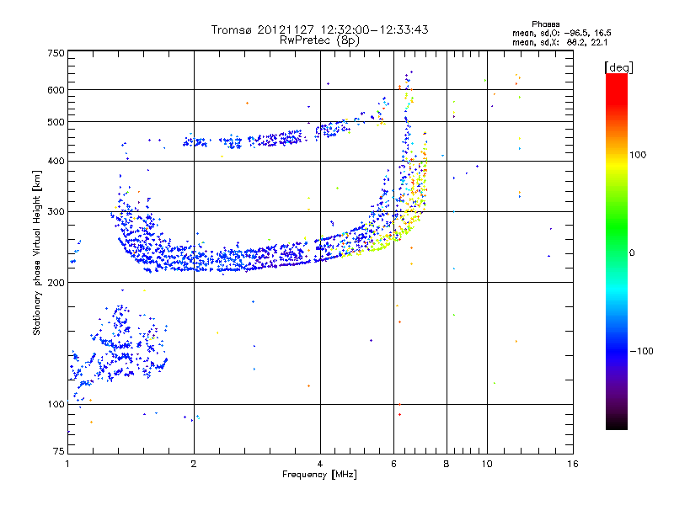This screenshot has height=505, width=674.
Task: Select the 'RwPretec (8p)' subtitle text
Action: tap(319, 40)
